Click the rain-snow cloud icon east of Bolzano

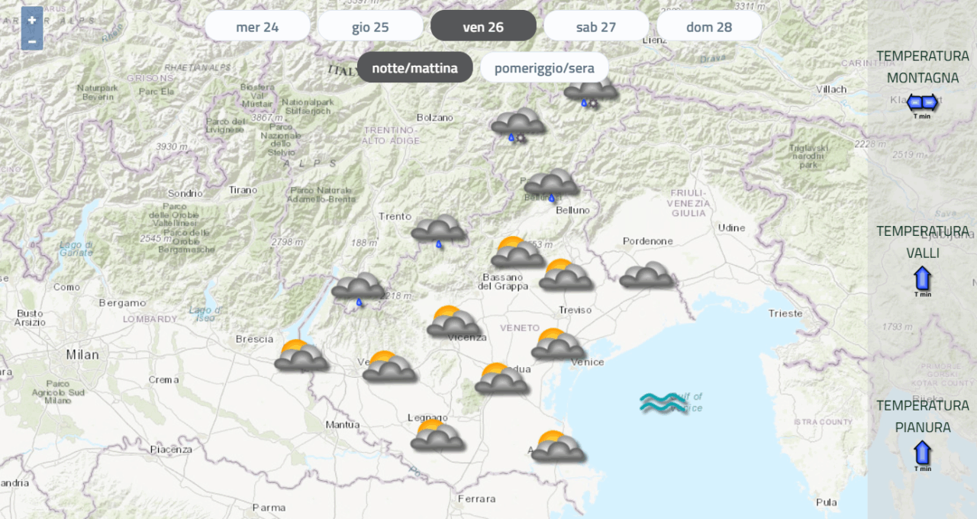(518, 126)
